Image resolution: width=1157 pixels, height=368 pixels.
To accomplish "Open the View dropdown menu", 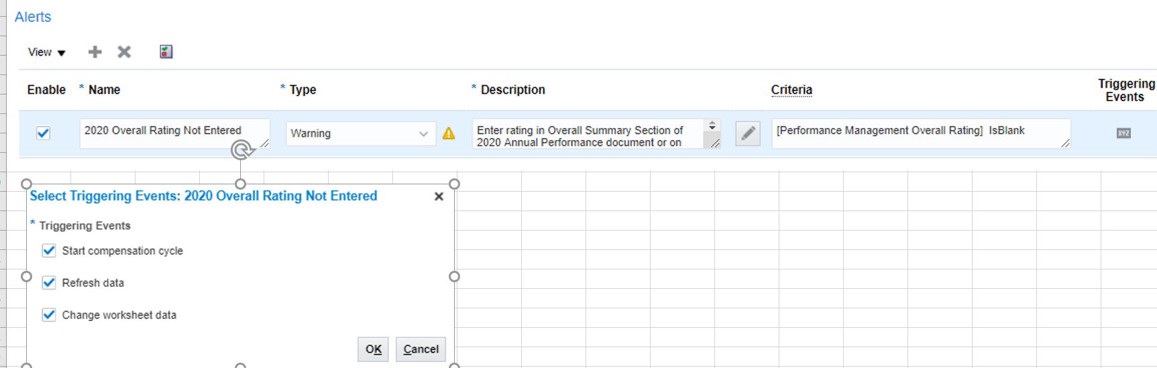I will click(x=46, y=52).
